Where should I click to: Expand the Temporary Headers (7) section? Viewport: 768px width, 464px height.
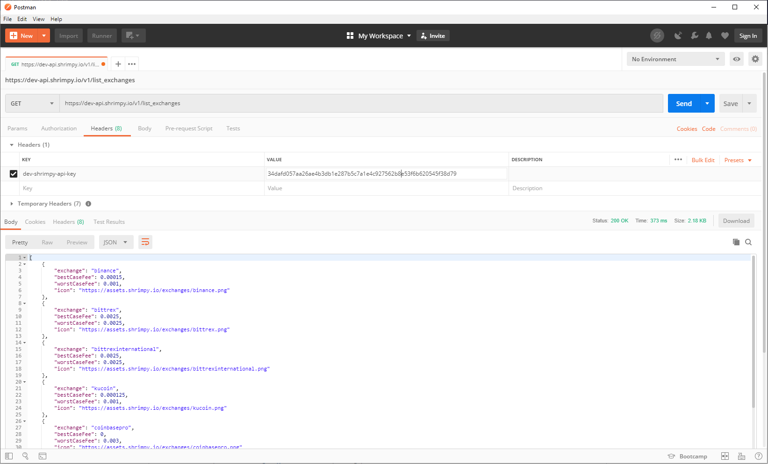[12, 204]
